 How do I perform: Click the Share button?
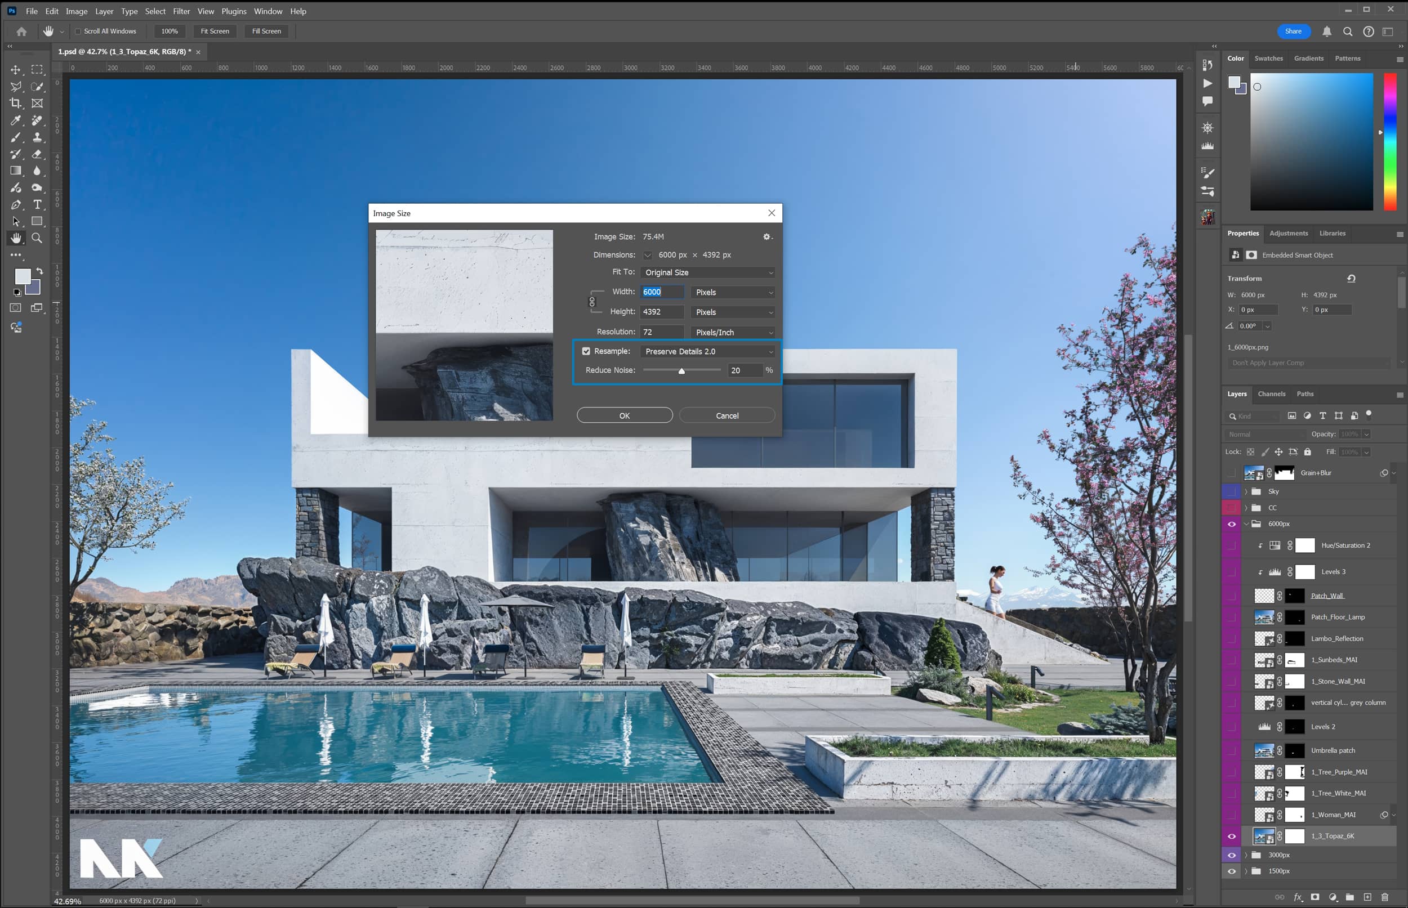pyautogui.click(x=1293, y=32)
